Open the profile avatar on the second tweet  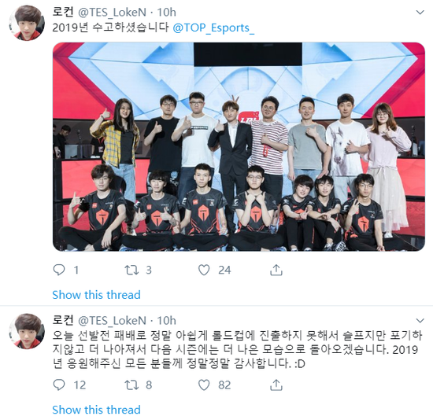pyautogui.click(x=27, y=331)
